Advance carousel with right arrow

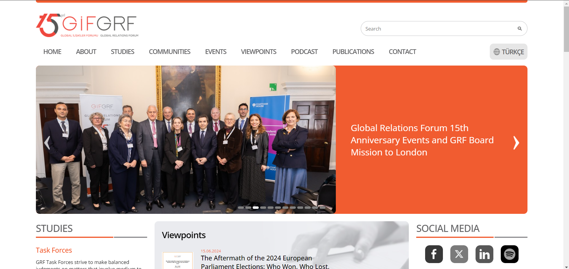pyautogui.click(x=516, y=143)
